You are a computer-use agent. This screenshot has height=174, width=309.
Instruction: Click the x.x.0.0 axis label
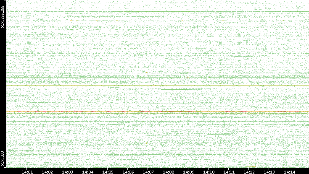click(3, 158)
